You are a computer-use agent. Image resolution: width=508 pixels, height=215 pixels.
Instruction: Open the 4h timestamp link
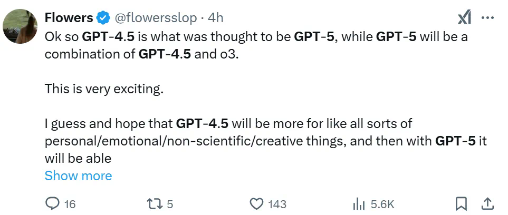pos(216,18)
